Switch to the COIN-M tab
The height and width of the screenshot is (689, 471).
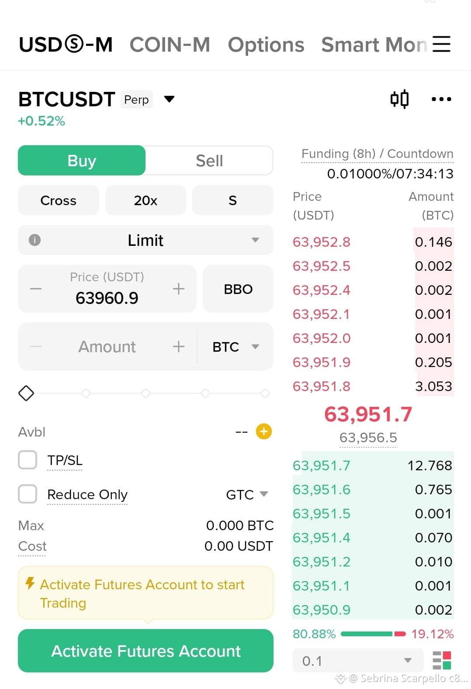pos(170,45)
